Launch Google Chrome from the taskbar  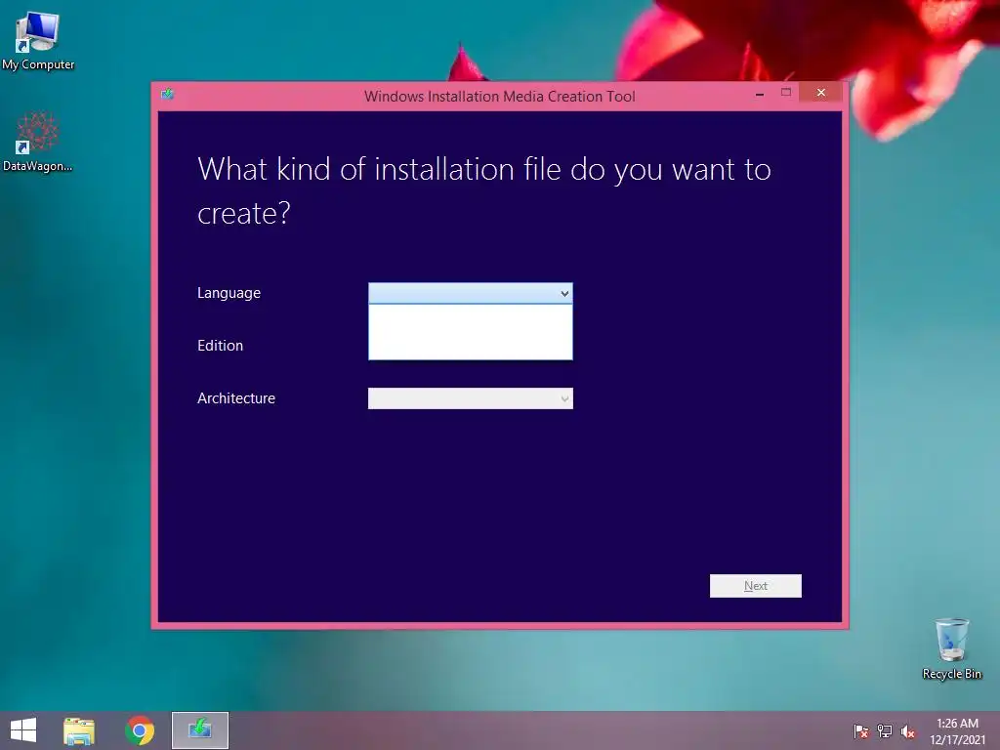coord(140,730)
